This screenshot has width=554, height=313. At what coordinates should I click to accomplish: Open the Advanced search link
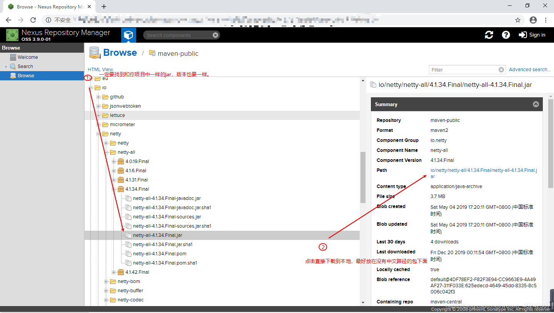530,70
